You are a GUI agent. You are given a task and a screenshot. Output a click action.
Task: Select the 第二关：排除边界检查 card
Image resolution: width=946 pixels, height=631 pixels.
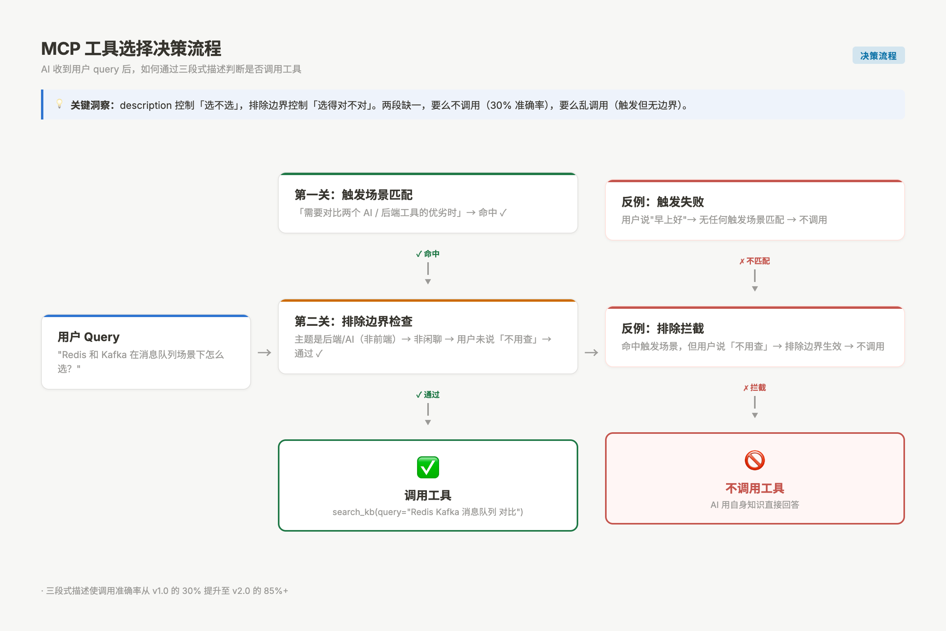click(428, 336)
